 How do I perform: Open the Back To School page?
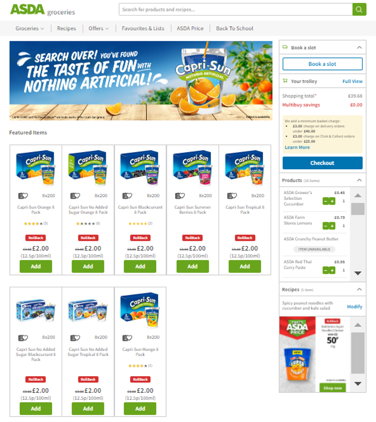pyautogui.click(x=234, y=28)
